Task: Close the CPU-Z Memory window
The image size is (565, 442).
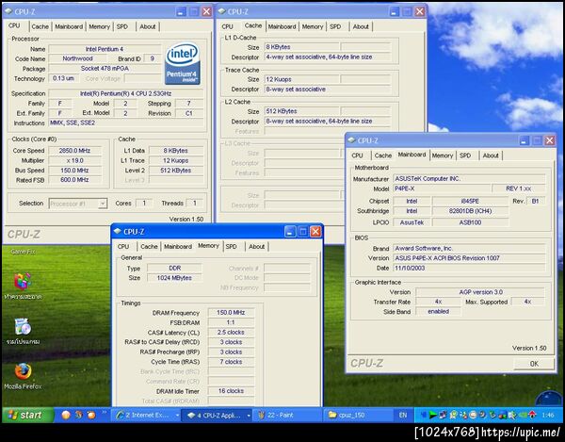Action: tap(315, 231)
